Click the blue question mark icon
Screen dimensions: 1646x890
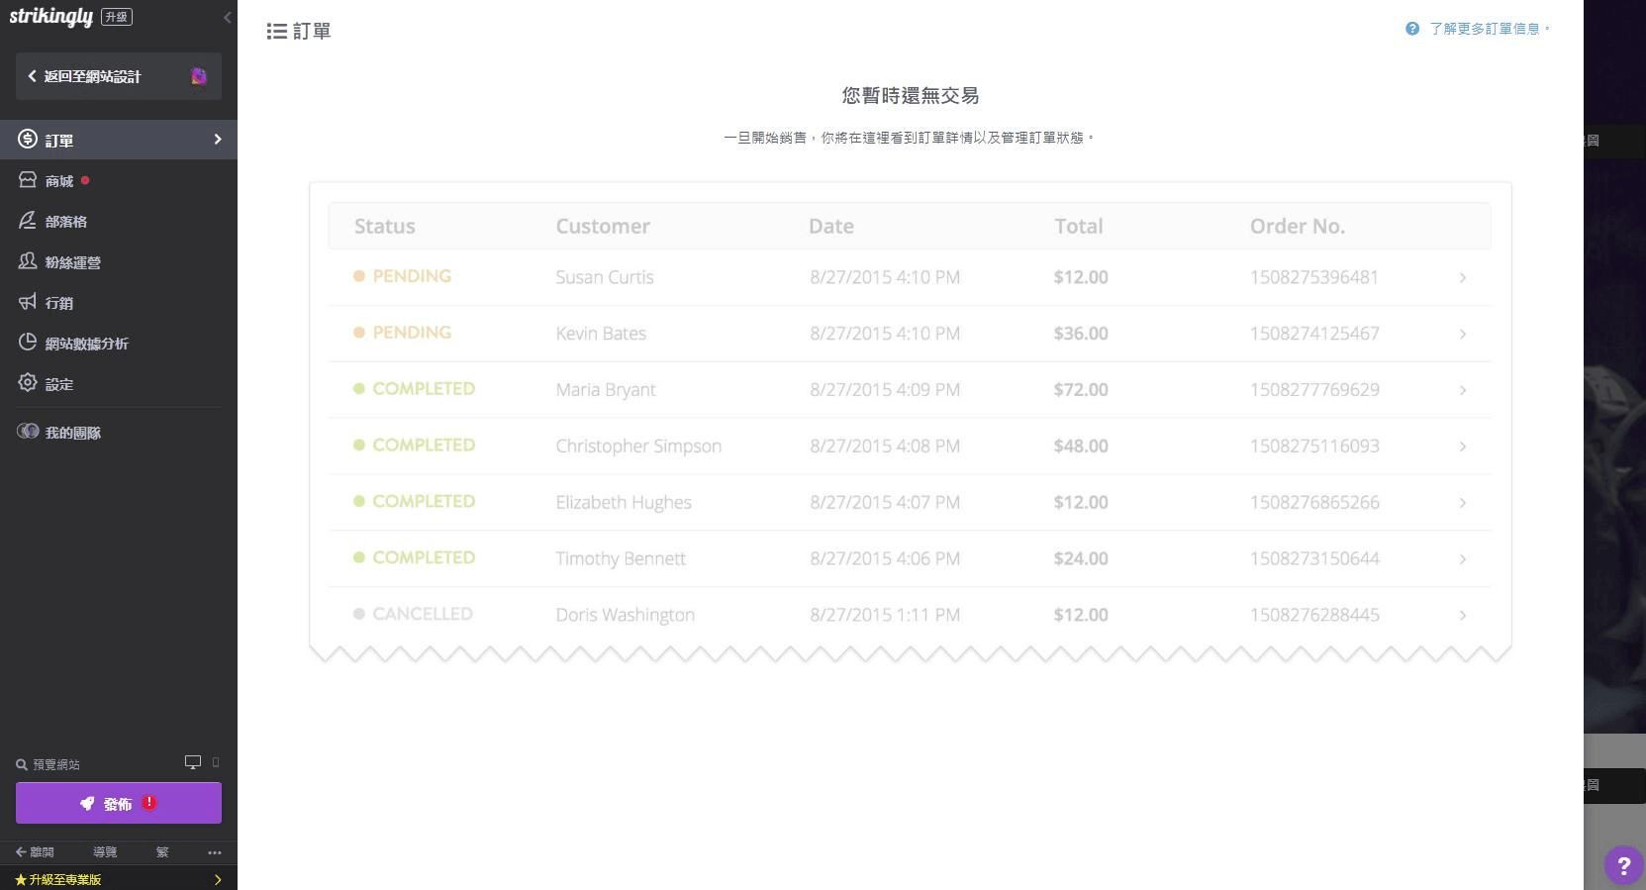click(1412, 29)
